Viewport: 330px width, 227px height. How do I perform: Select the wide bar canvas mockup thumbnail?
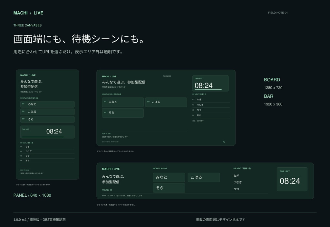(x=205, y=181)
